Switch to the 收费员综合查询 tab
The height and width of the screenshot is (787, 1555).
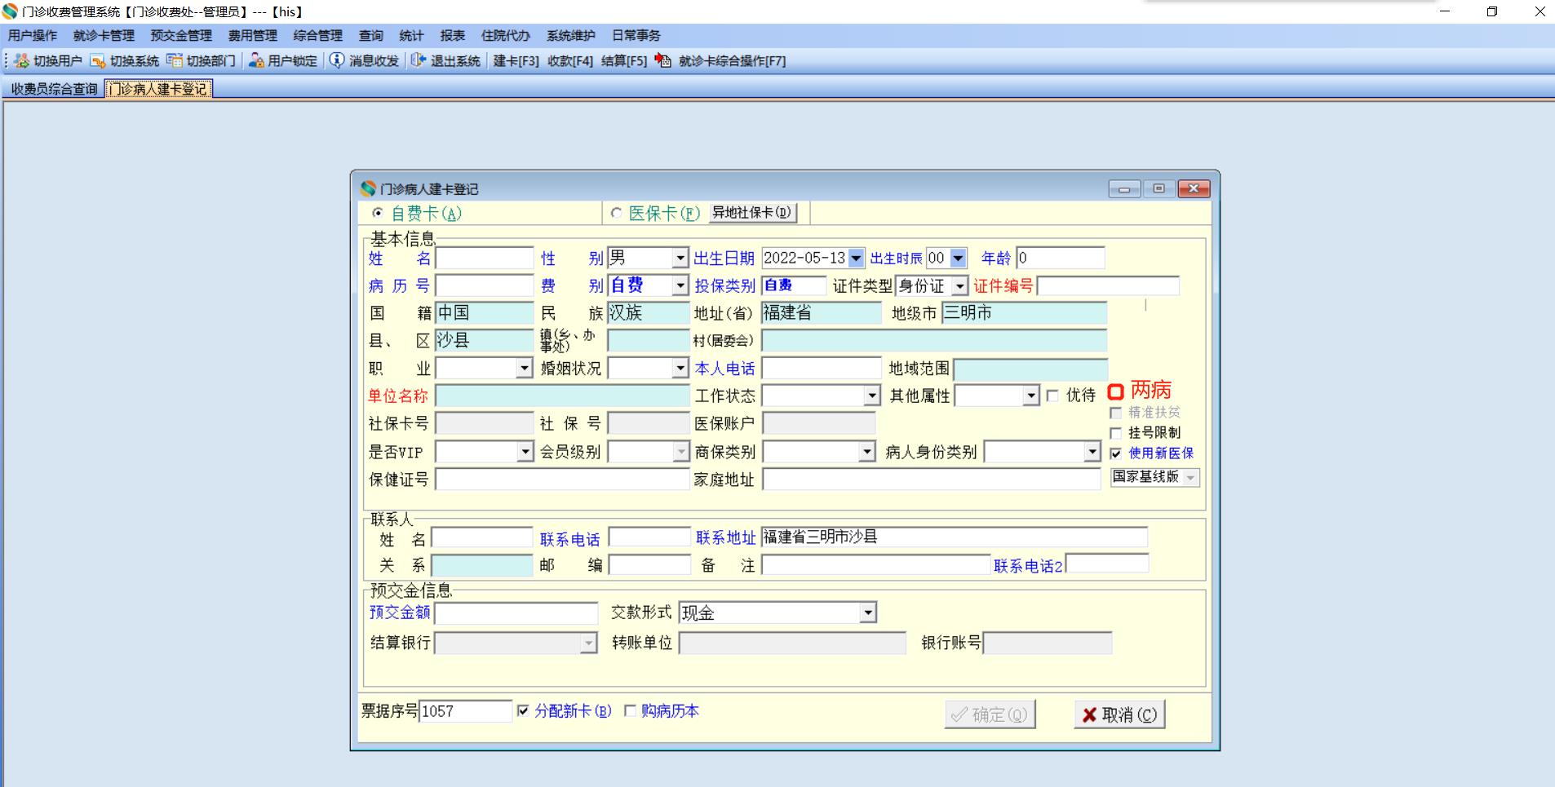tap(54, 89)
